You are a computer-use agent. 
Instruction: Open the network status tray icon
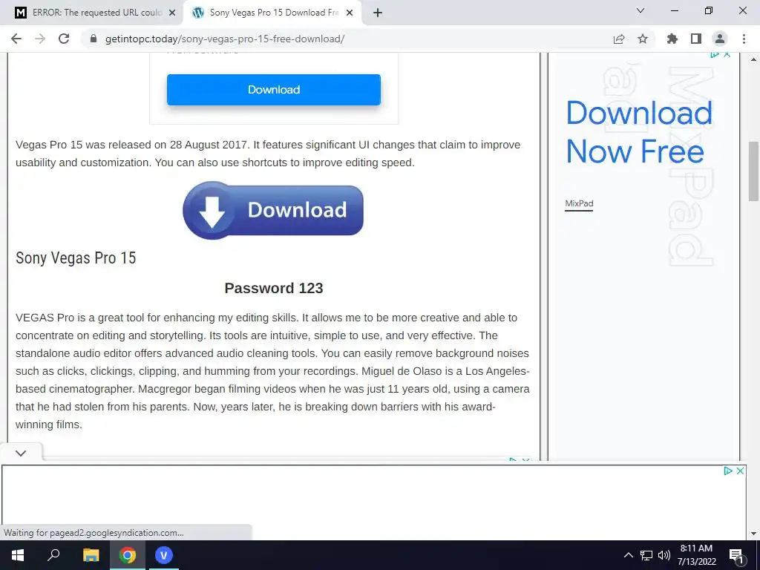click(x=646, y=555)
